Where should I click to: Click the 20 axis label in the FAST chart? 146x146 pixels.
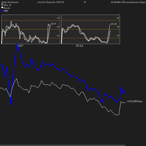pos(58,36)
